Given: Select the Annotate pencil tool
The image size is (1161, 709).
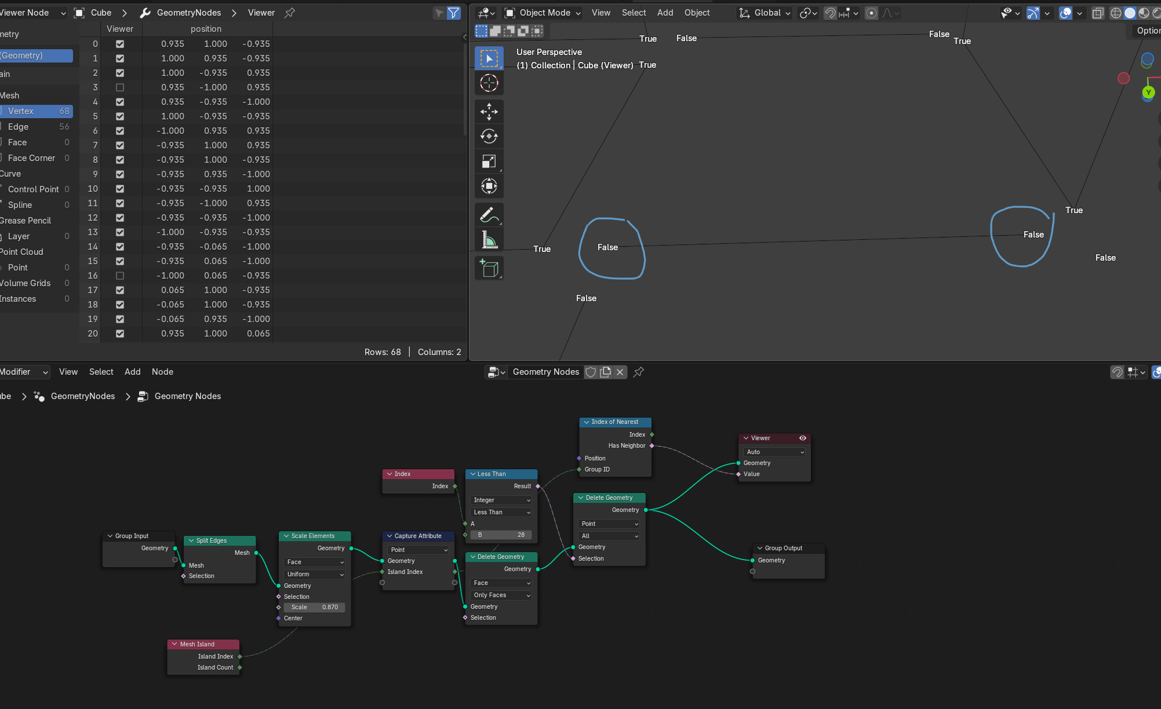Looking at the screenshot, I should pos(489,215).
